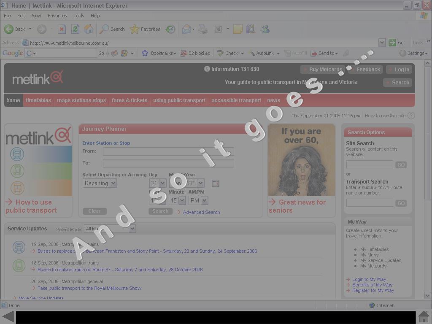Open the View menu
The height and width of the screenshot is (324, 432).
pyautogui.click(x=36, y=16)
